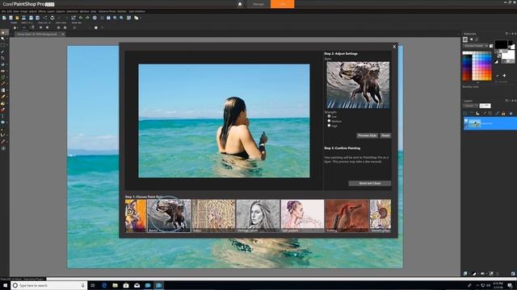Choose the sunflower style thumbnail

tap(380, 215)
